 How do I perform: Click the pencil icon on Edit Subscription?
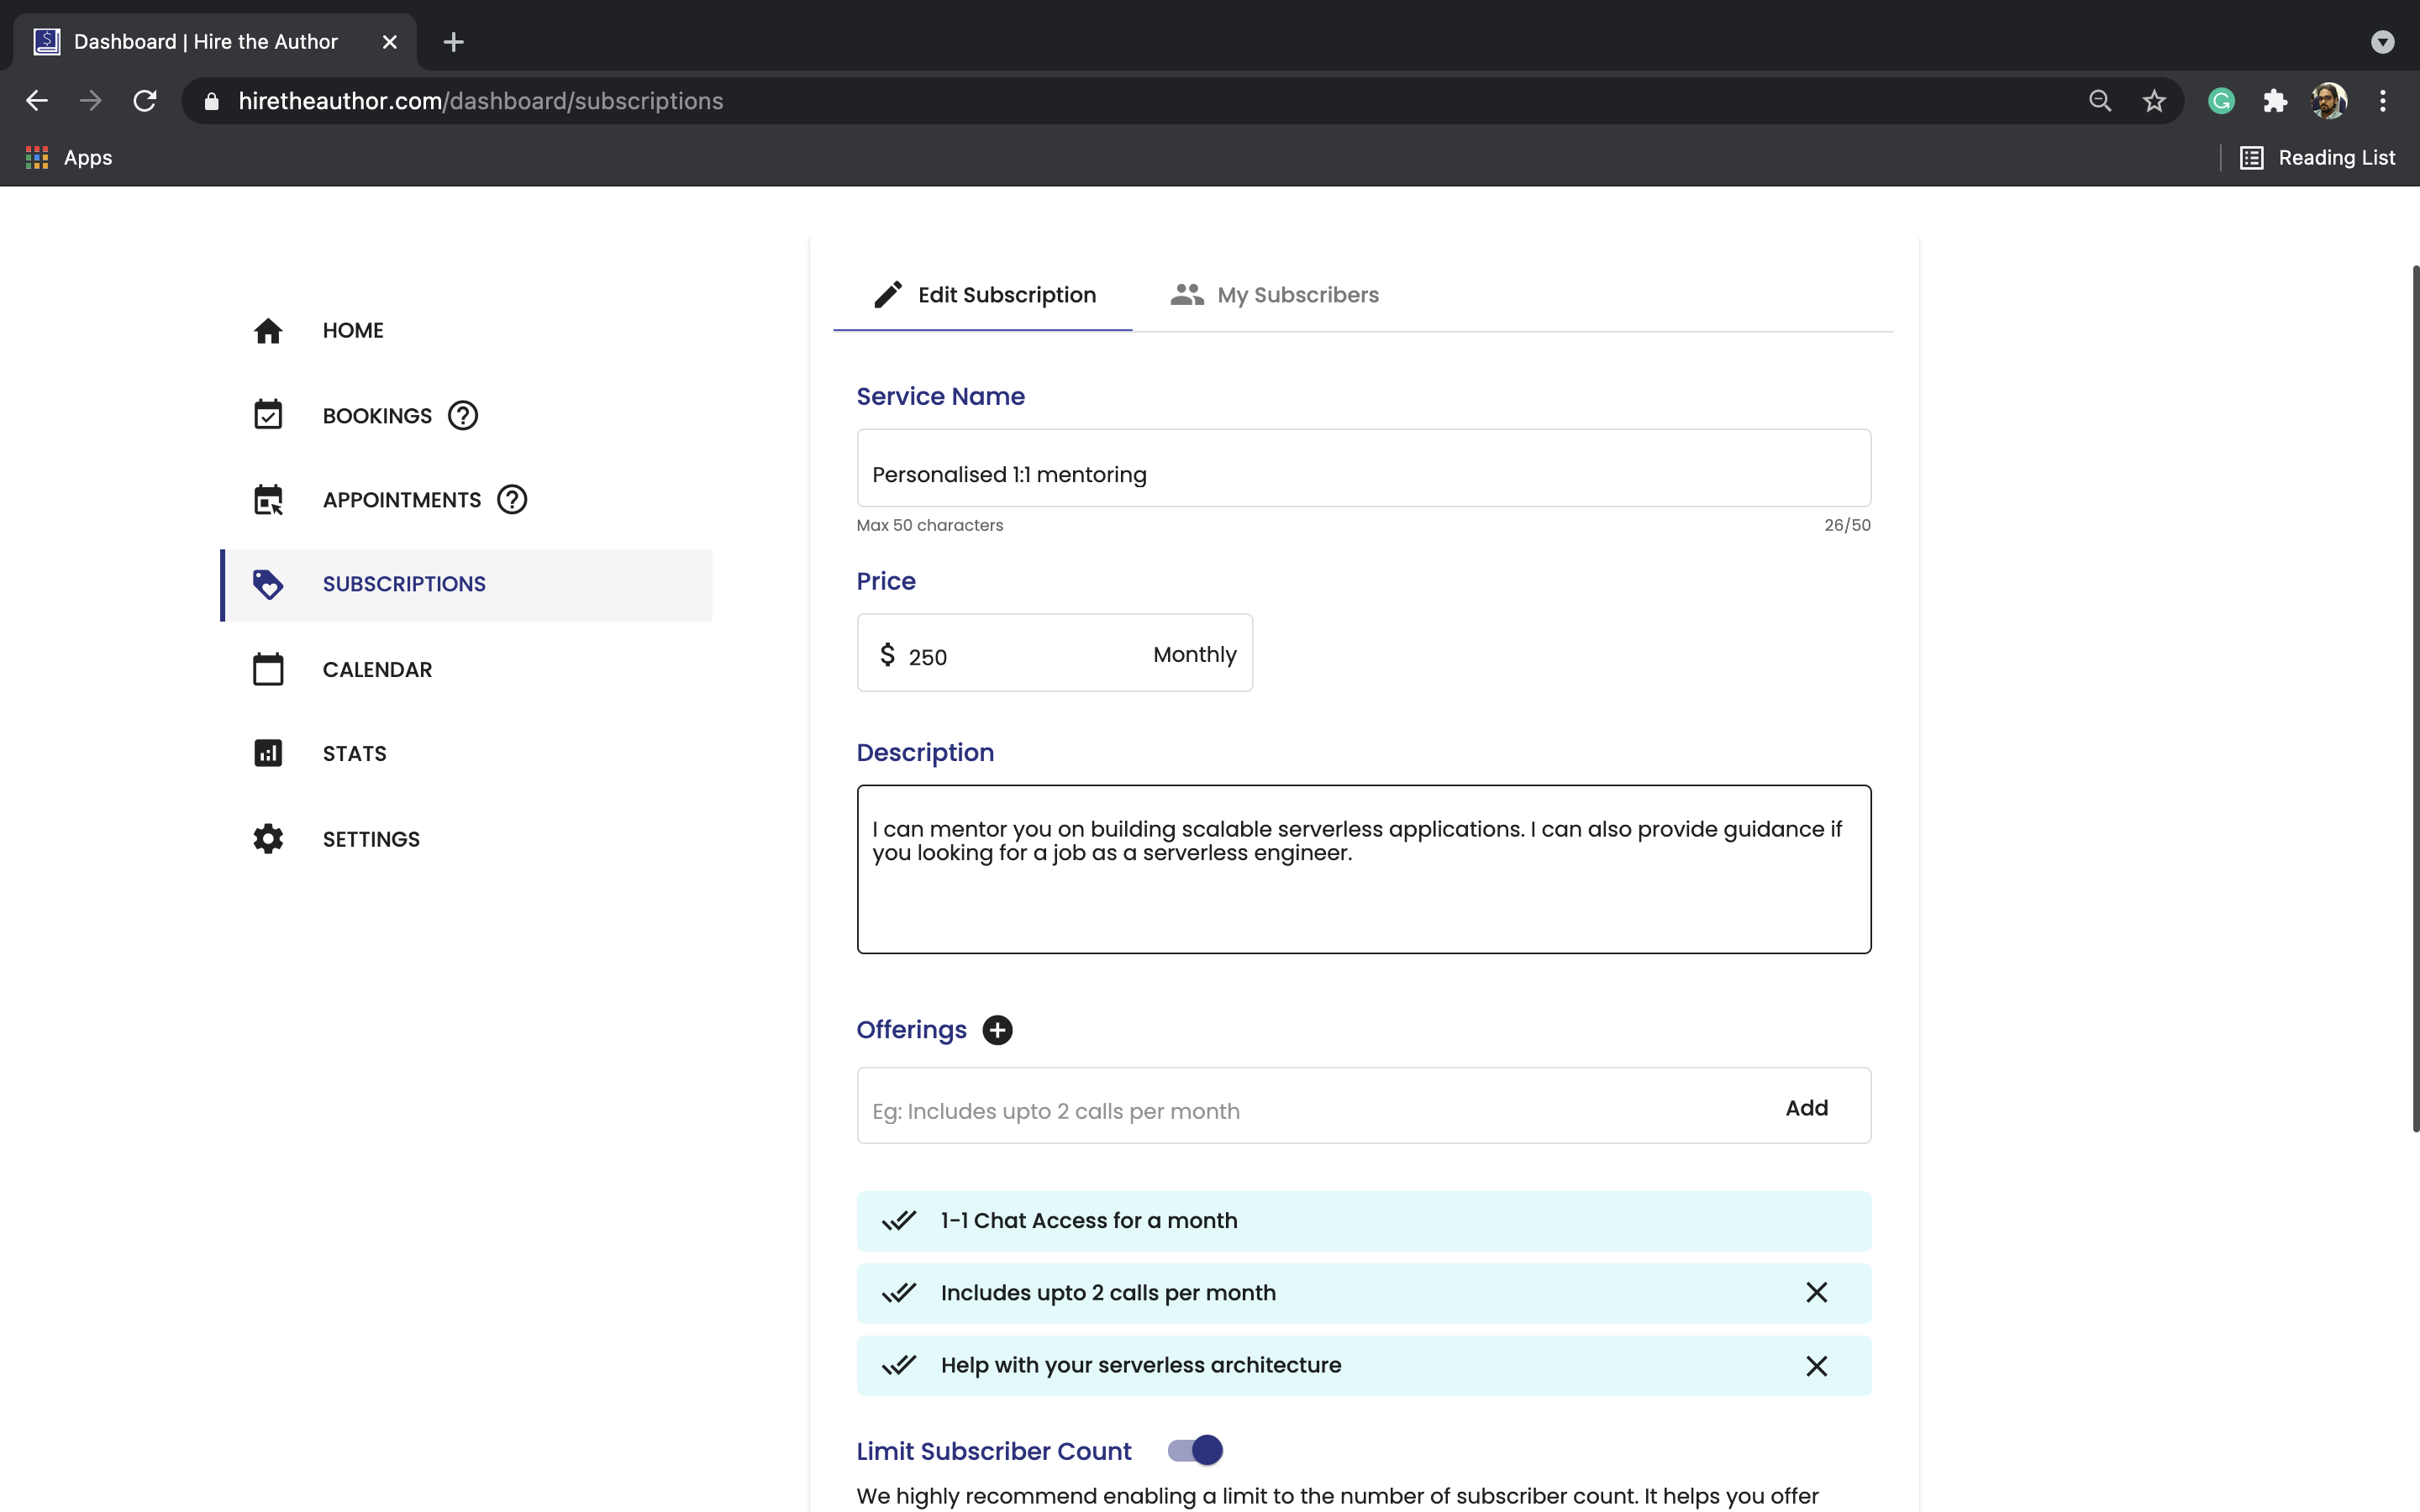(x=888, y=295)
